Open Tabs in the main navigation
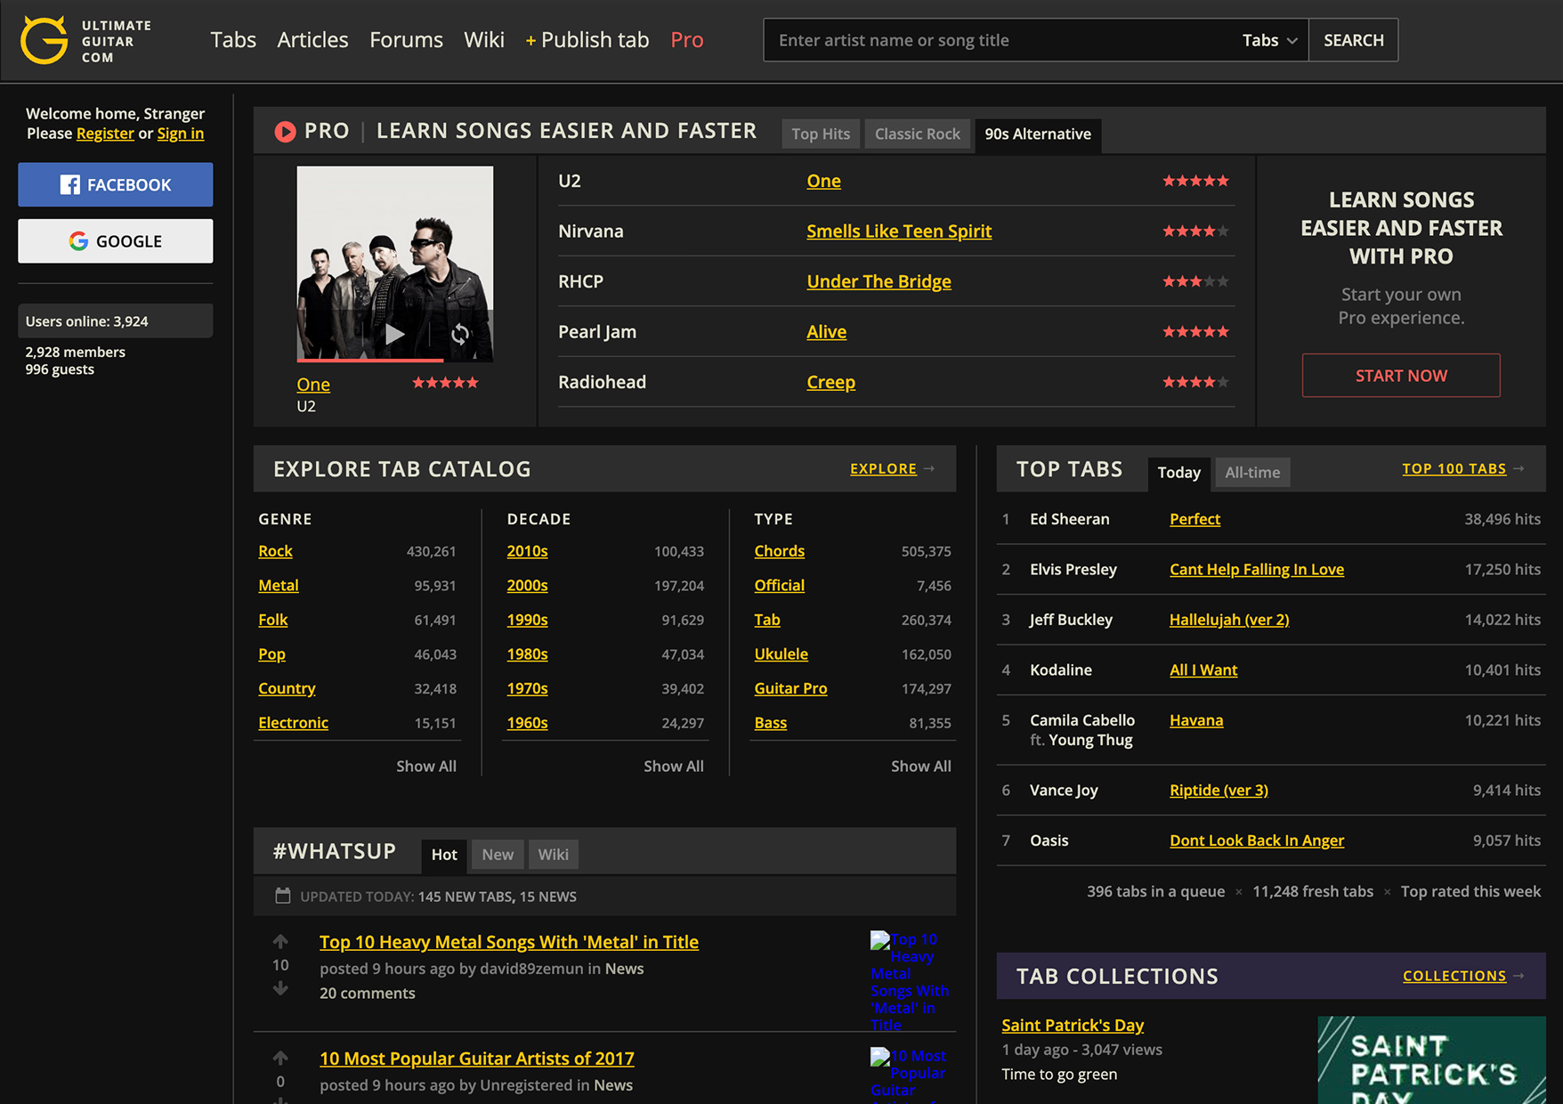Image resolution: width=1563 pixels, height=1104 pixels. pos(233,40)
